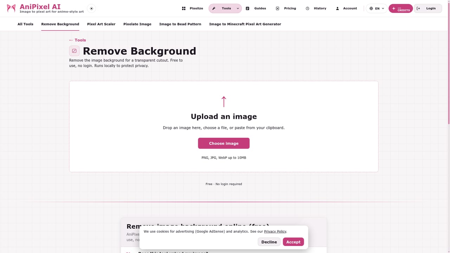
Task: Accept the cookie consent
Action: click(x=293, y=242)
